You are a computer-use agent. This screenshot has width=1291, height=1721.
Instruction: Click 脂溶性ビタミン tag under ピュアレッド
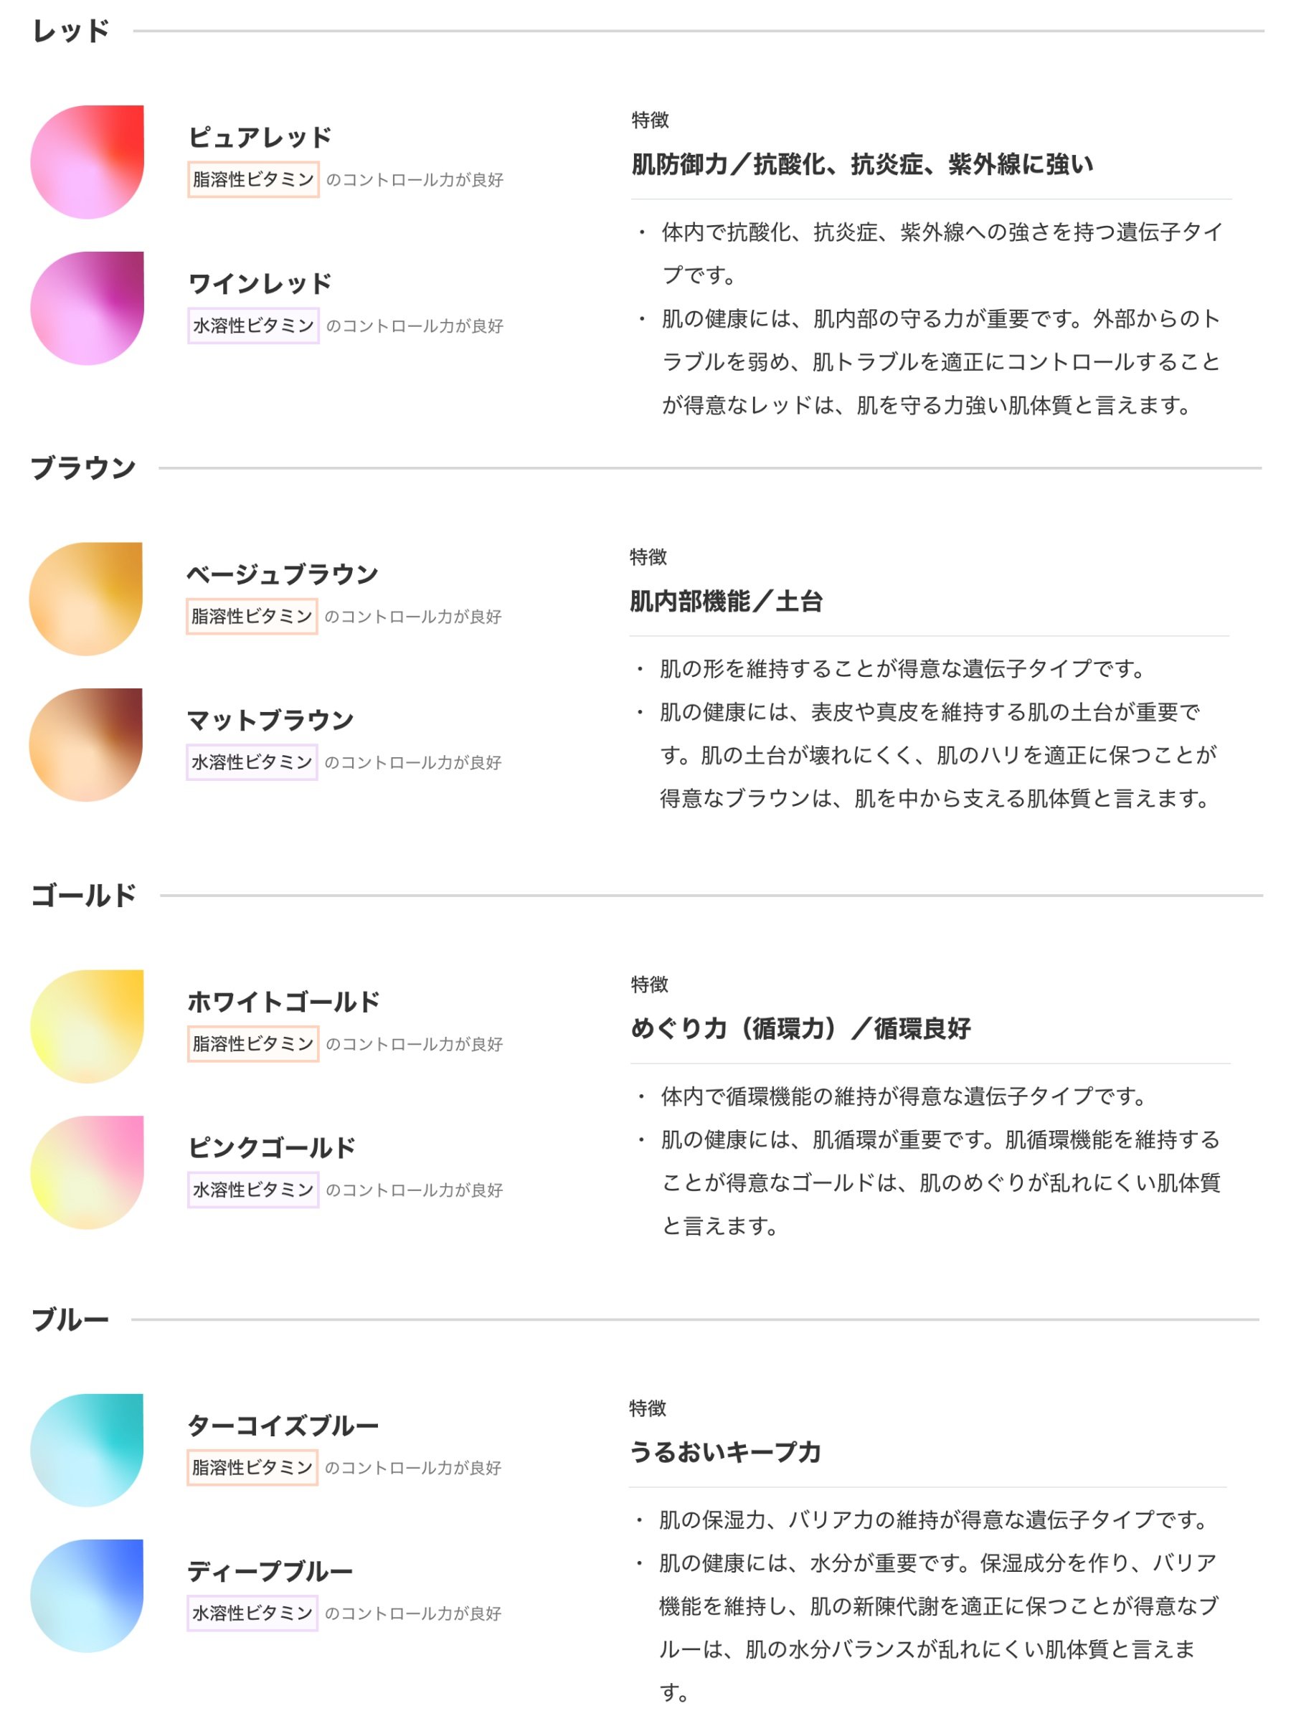click(253, 180)
